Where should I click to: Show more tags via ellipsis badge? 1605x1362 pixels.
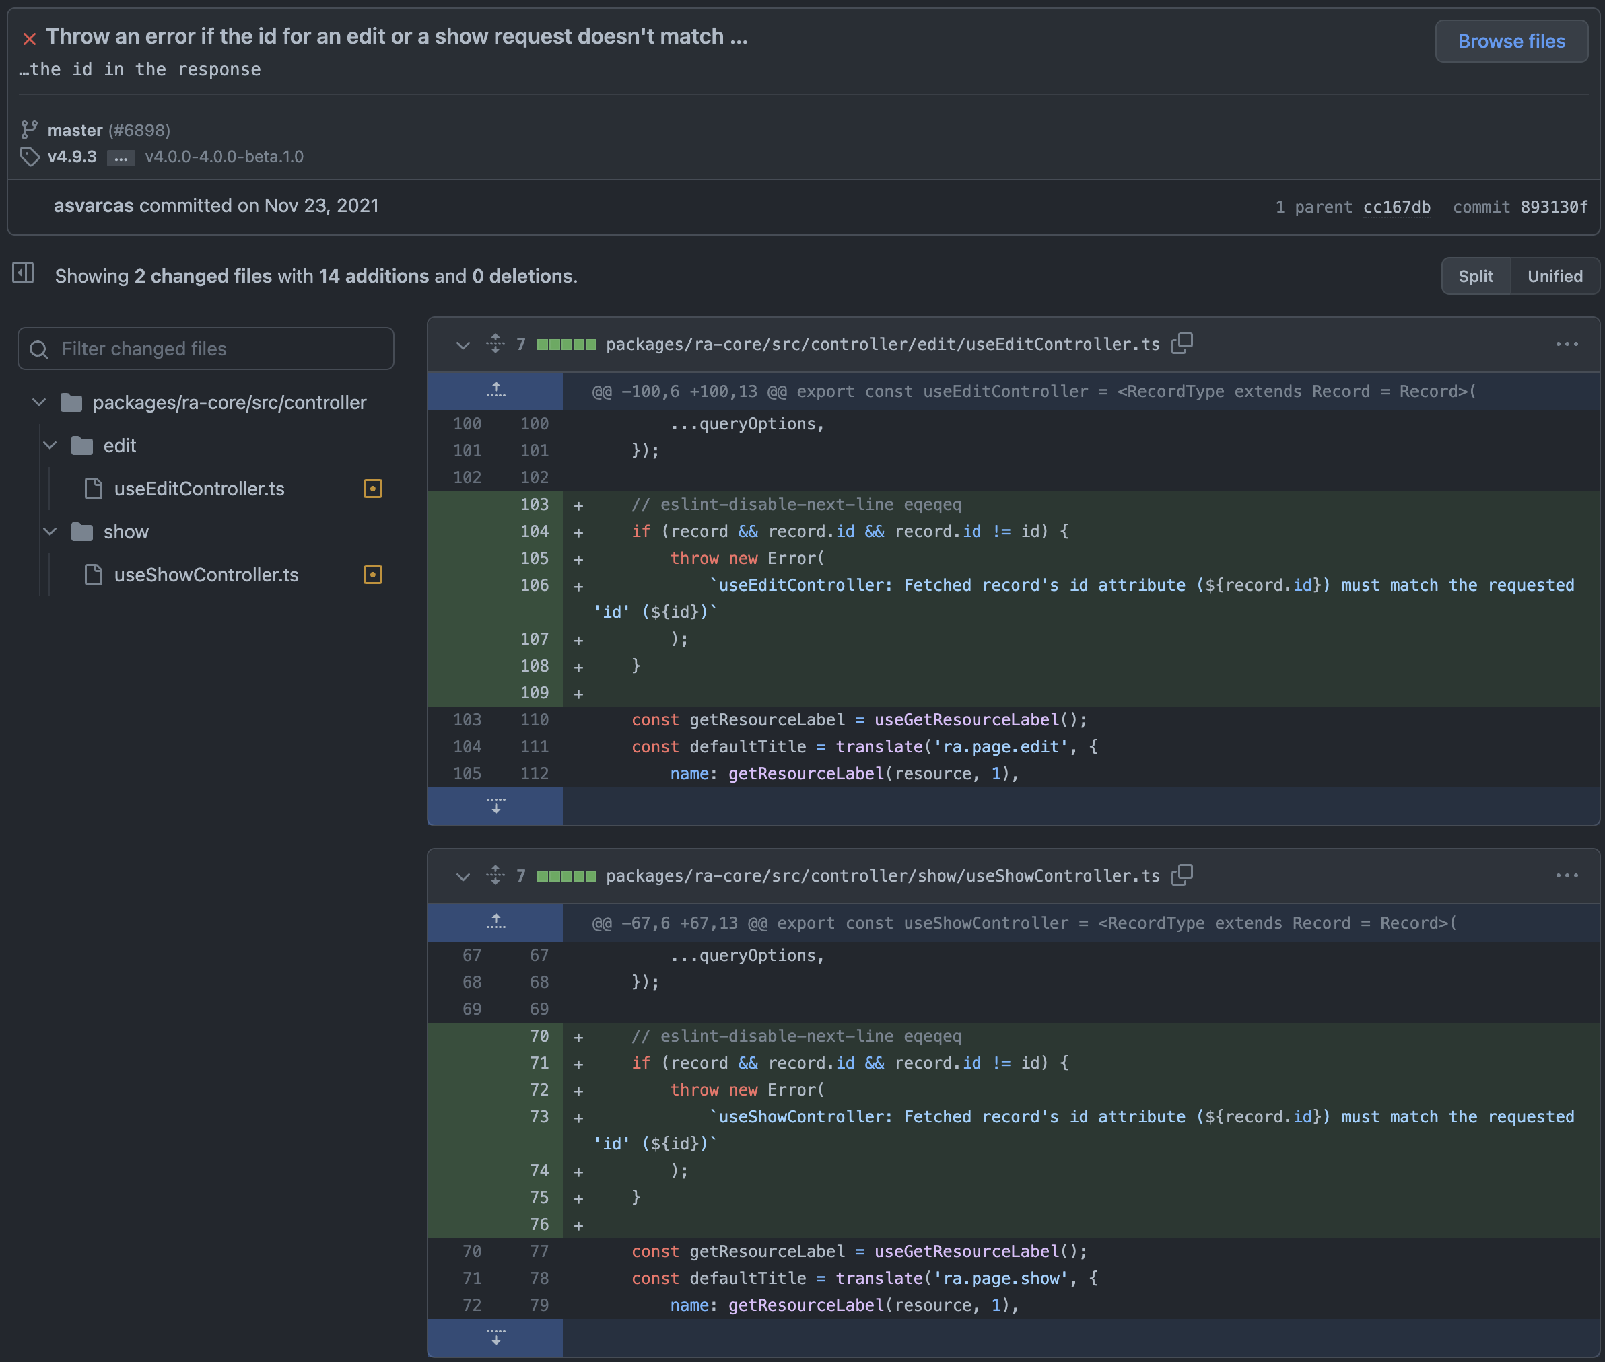coord(121,157)
